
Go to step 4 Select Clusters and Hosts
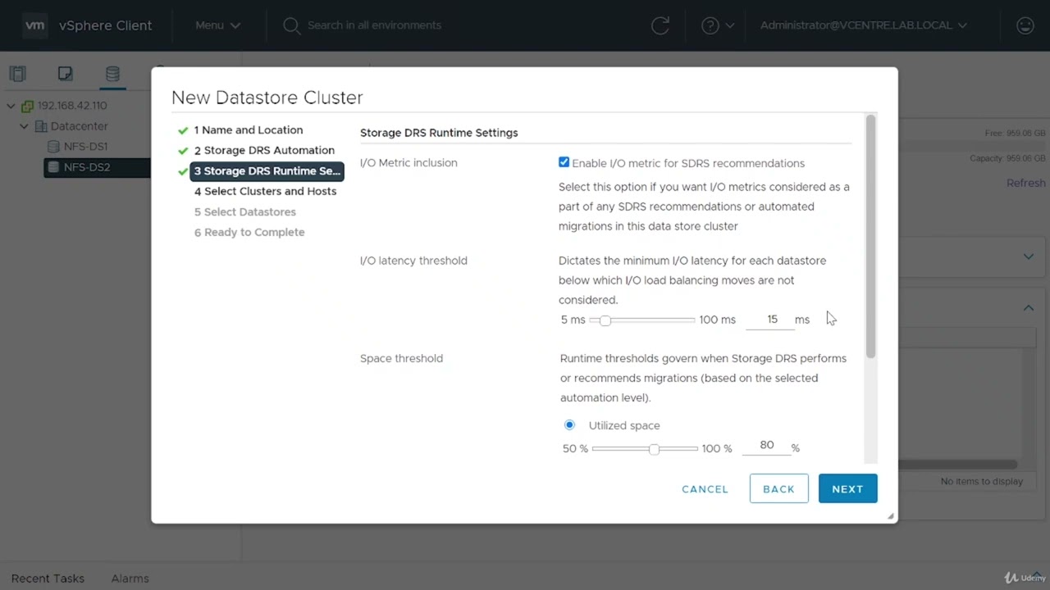pyautogui.click(x=265, y=191)
